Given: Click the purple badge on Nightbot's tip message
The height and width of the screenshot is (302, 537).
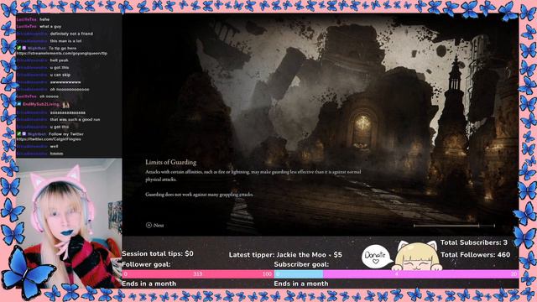Looking at the screenshot, I should pyautogui.click(x=24, y=49).
